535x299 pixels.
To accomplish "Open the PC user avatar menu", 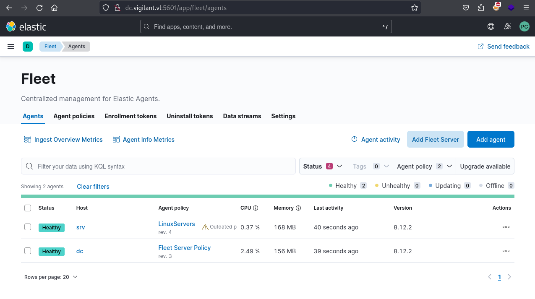I will tap(525, 27).
